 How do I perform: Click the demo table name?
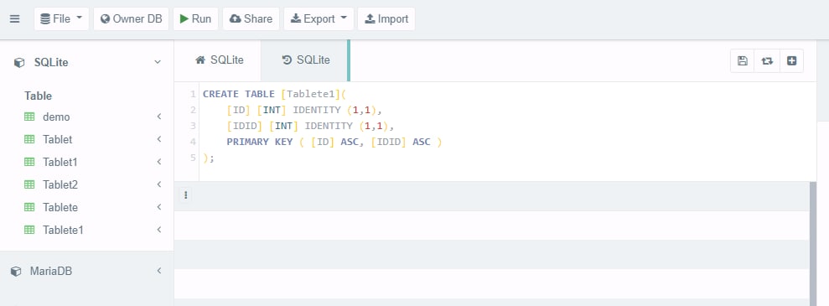pos(56,117)
